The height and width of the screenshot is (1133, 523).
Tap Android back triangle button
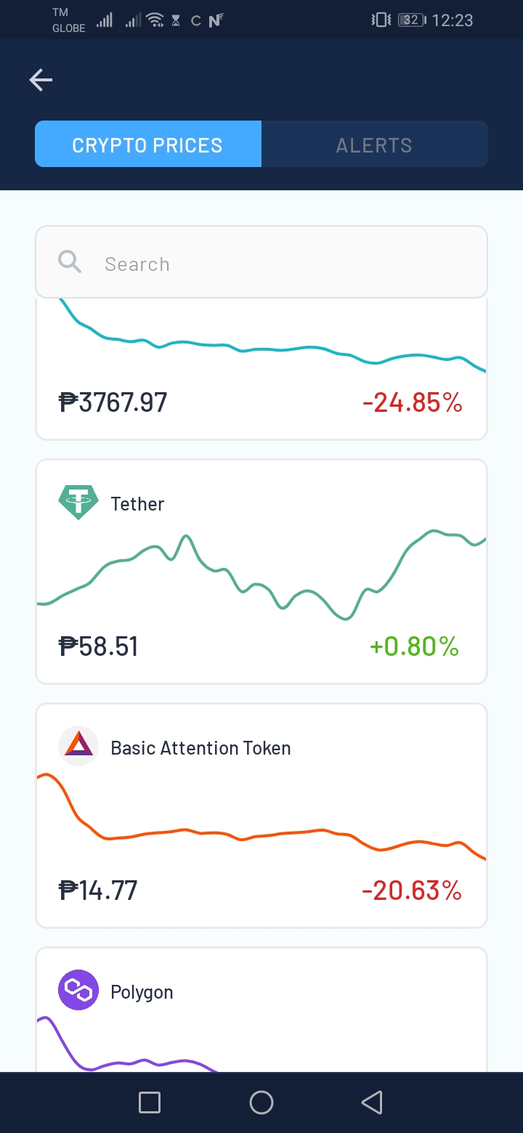point(372,1102)
